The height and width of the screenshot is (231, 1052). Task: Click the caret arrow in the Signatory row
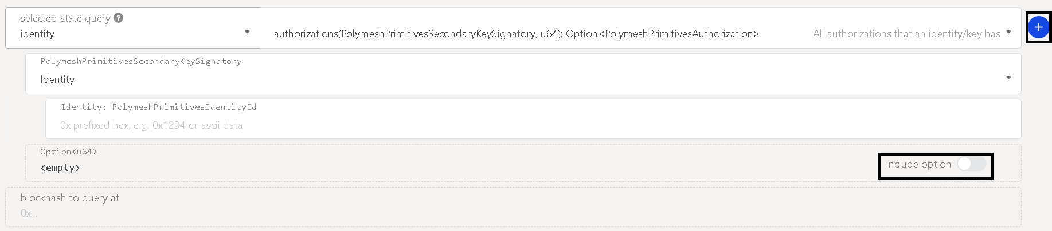click(1008, 78)
